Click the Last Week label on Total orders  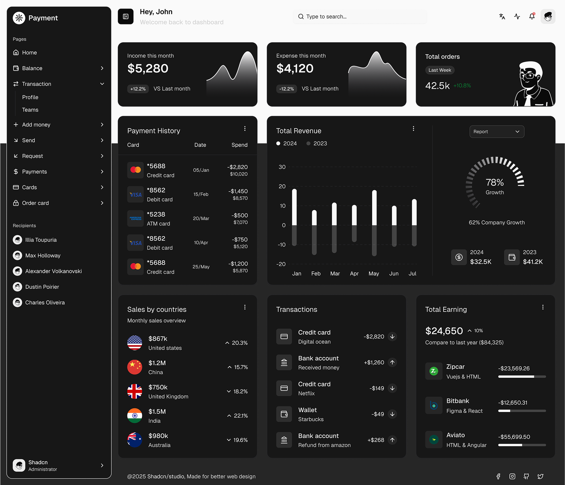(440, 70)
